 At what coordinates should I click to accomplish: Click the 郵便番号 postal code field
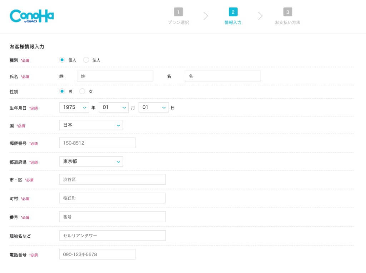97,143
